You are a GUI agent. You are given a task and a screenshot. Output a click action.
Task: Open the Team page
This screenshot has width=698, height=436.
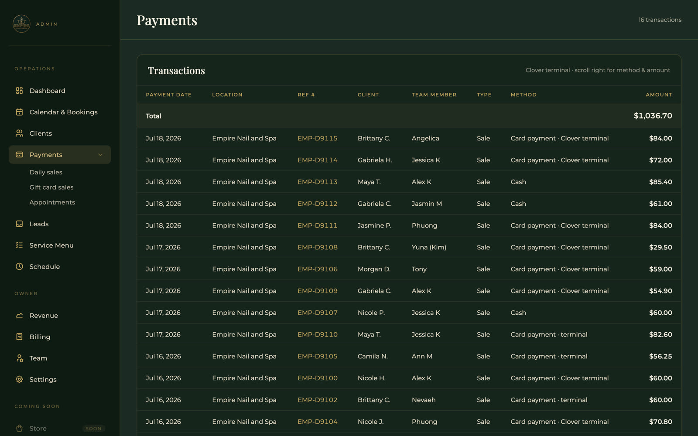pos(60,358)
